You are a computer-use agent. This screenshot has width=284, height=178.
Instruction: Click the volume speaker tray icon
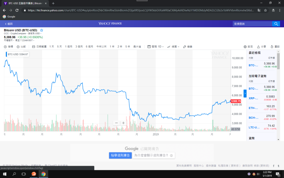pyautogui.click(x=258, y=174)
